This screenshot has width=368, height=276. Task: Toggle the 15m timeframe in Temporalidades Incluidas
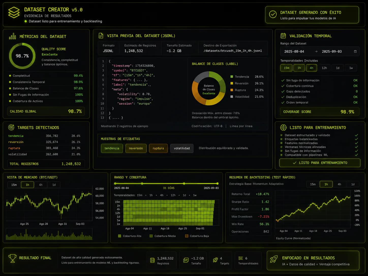click(x=286, y=68)
